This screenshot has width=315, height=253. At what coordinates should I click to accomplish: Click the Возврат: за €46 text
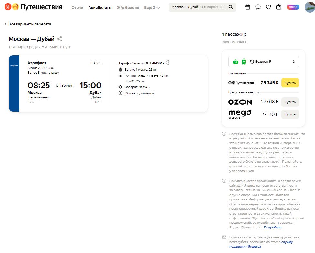[137, 87]
